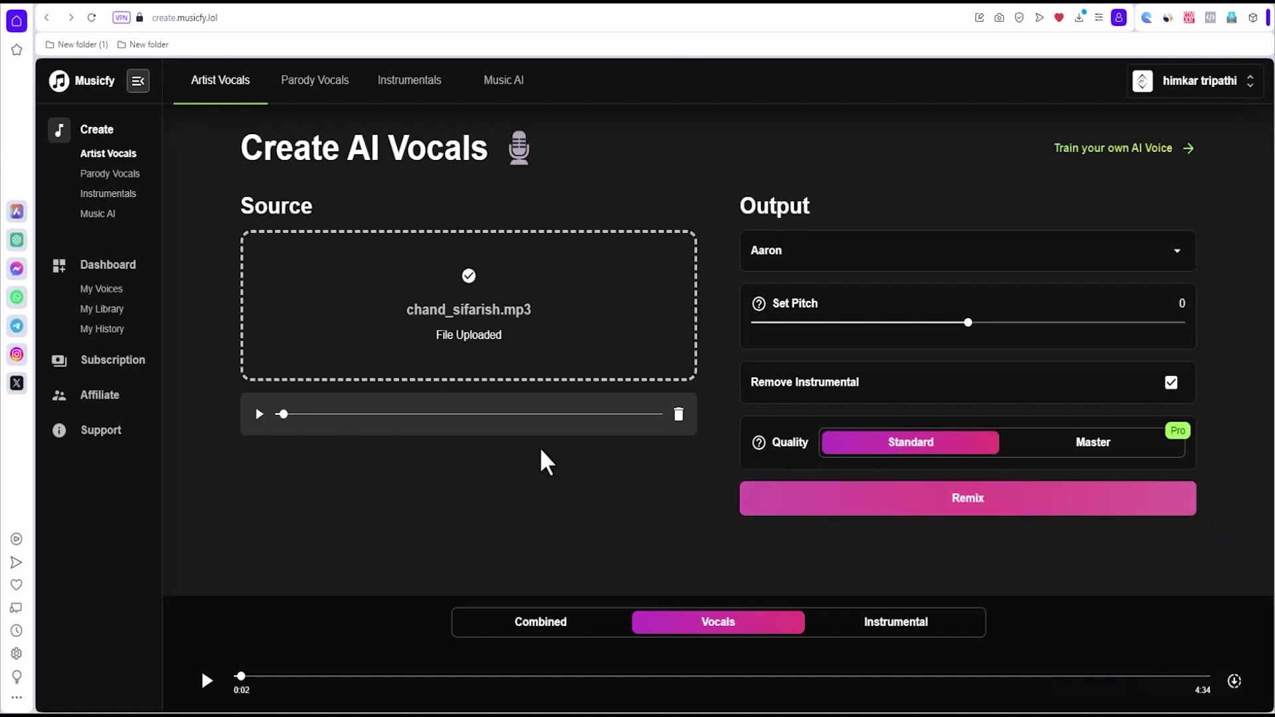
Task: Expand the himkar tripathi account menu
Action: (1195, 81)
